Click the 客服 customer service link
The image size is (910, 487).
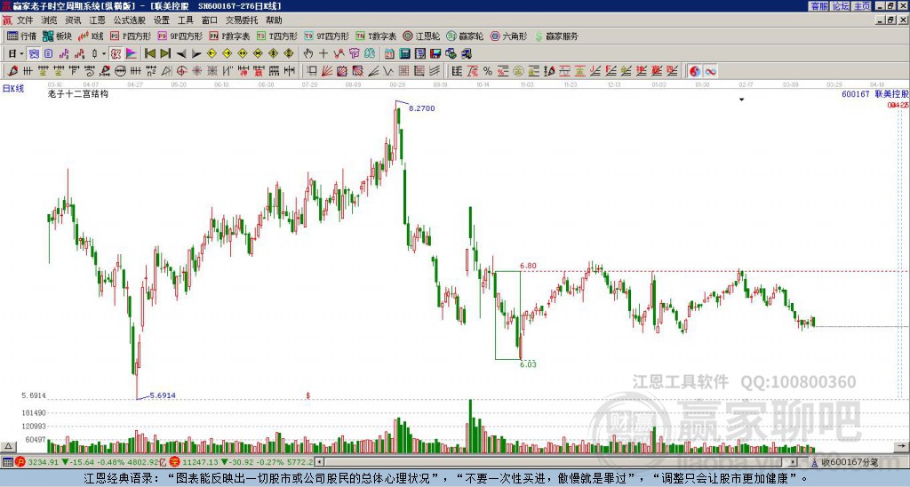pos(818,6)
